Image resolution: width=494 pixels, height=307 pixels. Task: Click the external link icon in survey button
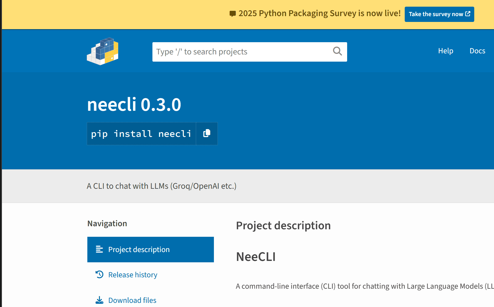coord(468,14)
